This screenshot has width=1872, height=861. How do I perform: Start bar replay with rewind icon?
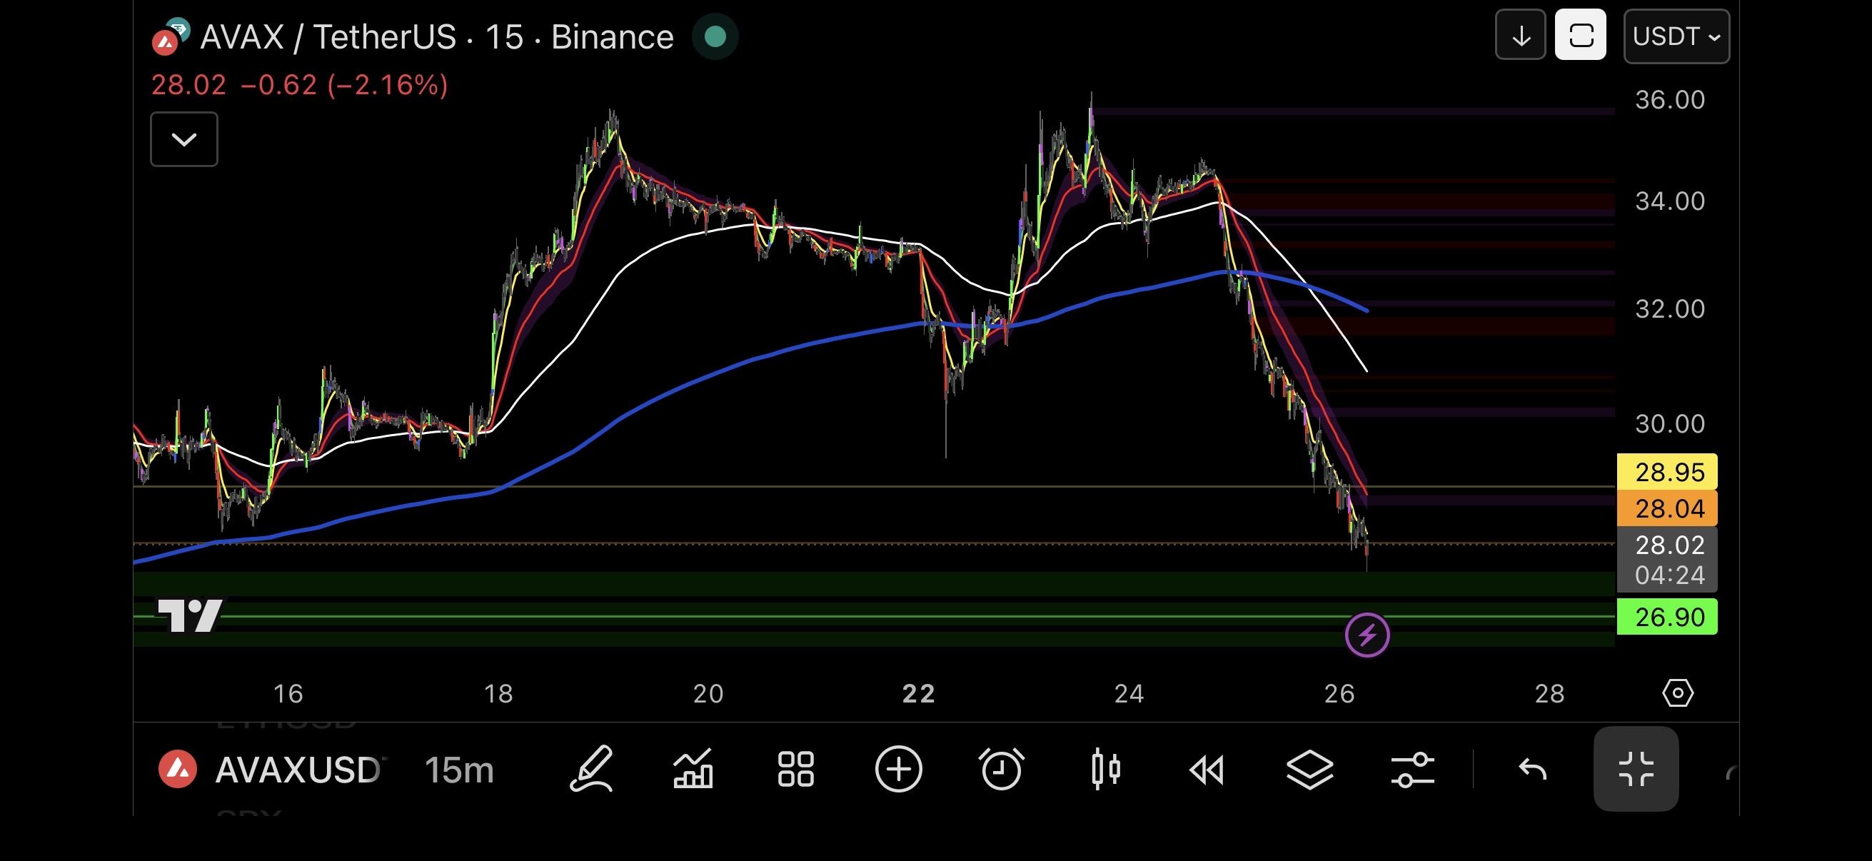[1207, 770]
